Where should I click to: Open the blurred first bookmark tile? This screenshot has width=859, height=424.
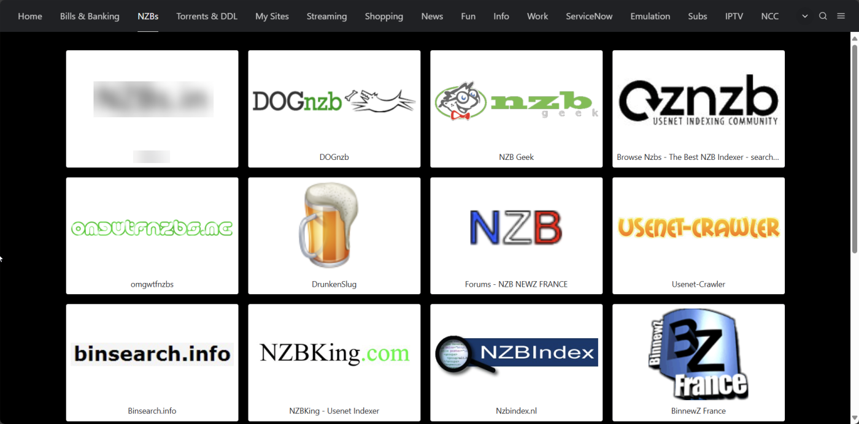point(152,108)
